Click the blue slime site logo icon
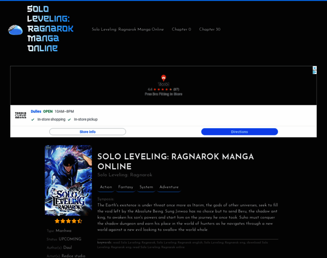The width and height of the screenshot is (327, 258). tap(15, 30)
